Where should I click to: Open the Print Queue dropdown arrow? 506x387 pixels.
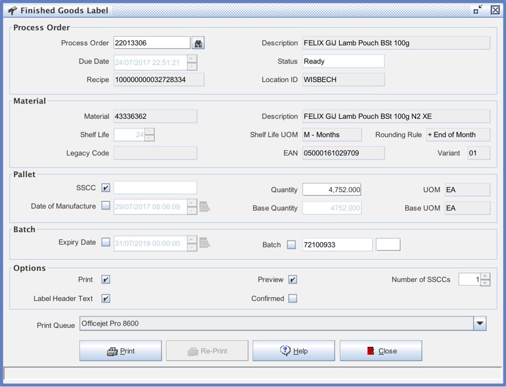(480, 323)
